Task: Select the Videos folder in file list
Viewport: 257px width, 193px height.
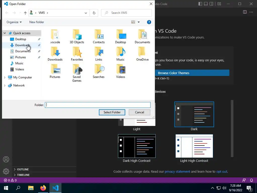Action: tap(120, 71)
